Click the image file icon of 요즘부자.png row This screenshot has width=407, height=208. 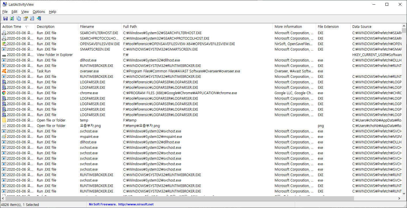click(x=4, y=126)
